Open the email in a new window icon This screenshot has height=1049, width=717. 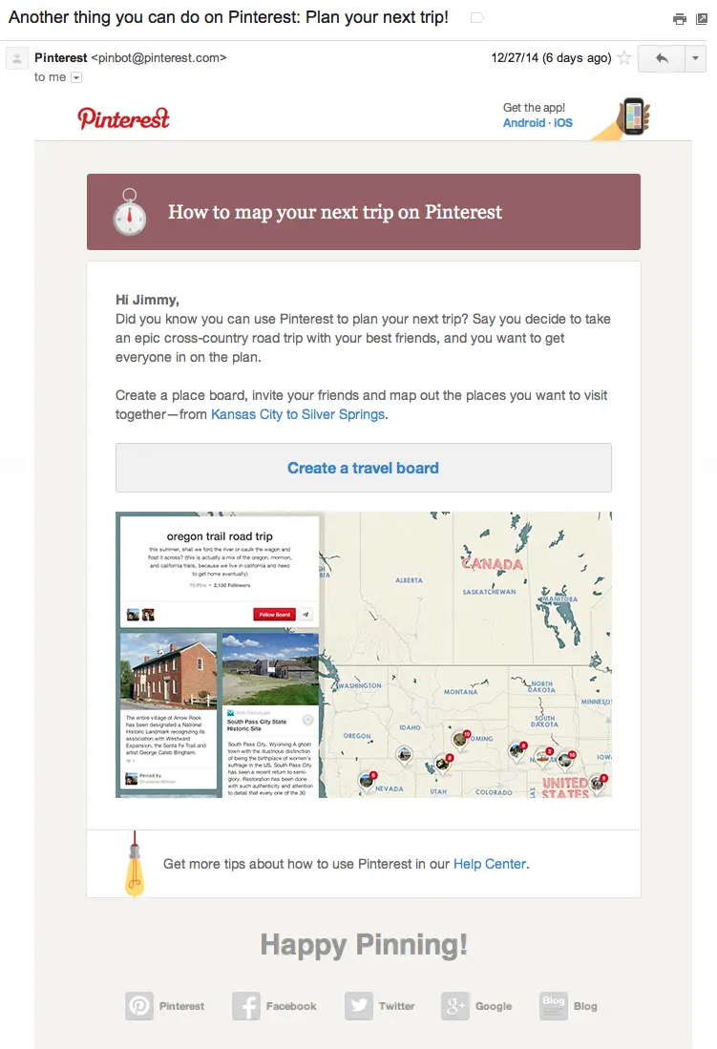704,18
